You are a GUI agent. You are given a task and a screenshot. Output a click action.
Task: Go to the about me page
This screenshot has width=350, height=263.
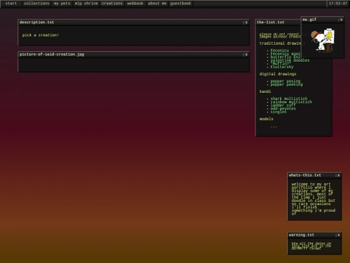[x=157, y=3]
